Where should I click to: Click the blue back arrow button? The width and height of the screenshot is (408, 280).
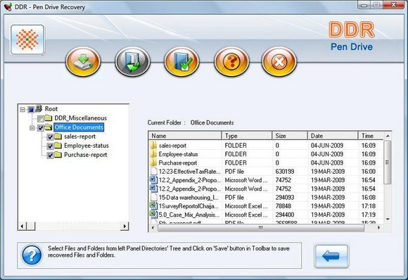(x=331, y=256)
